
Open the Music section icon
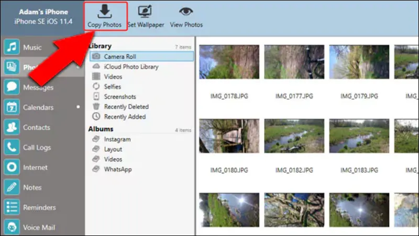12,47
